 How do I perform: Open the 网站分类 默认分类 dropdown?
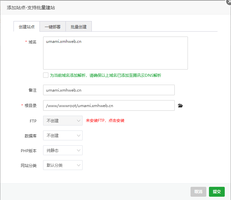(63, 165)
